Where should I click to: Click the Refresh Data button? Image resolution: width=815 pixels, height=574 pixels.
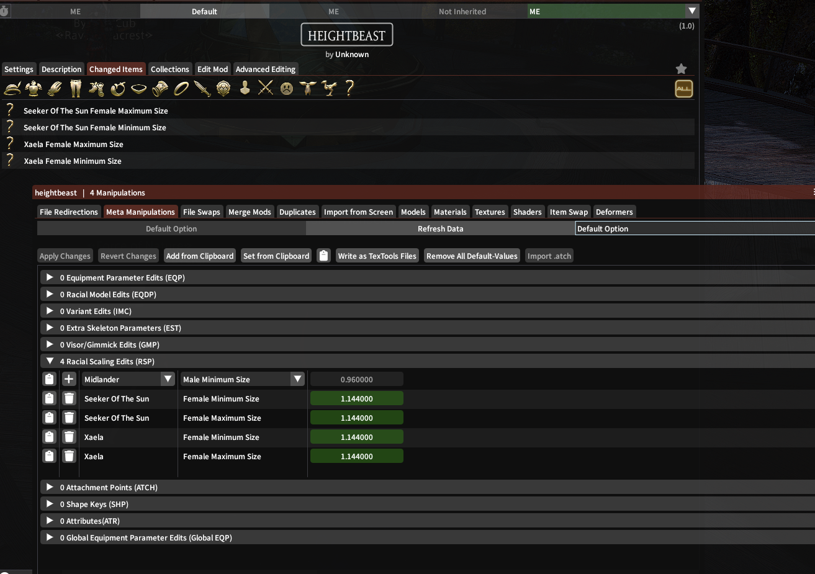[441, 228]
